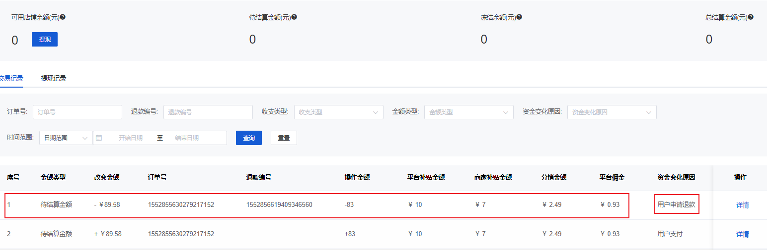Open the 收支类型 dropdown

tap(338, 112)
